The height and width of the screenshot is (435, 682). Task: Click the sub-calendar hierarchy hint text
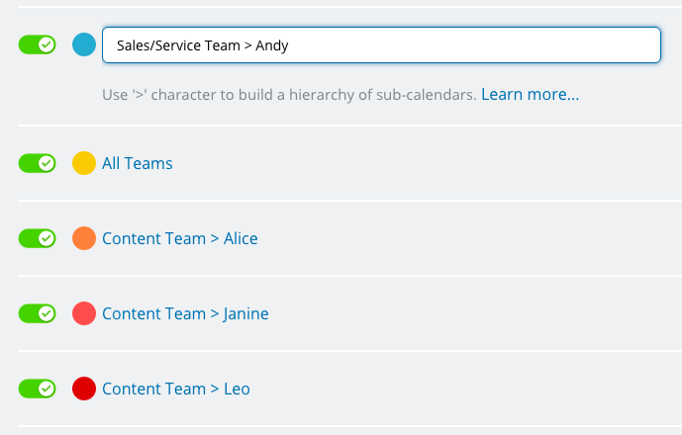pyautogui.click(x=289, y=94)
